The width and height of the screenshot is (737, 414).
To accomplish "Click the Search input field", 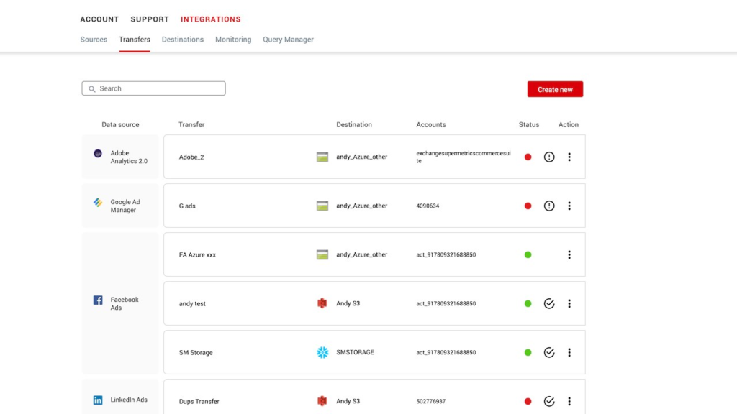I will pyautogui.click(x=154, y=88).
